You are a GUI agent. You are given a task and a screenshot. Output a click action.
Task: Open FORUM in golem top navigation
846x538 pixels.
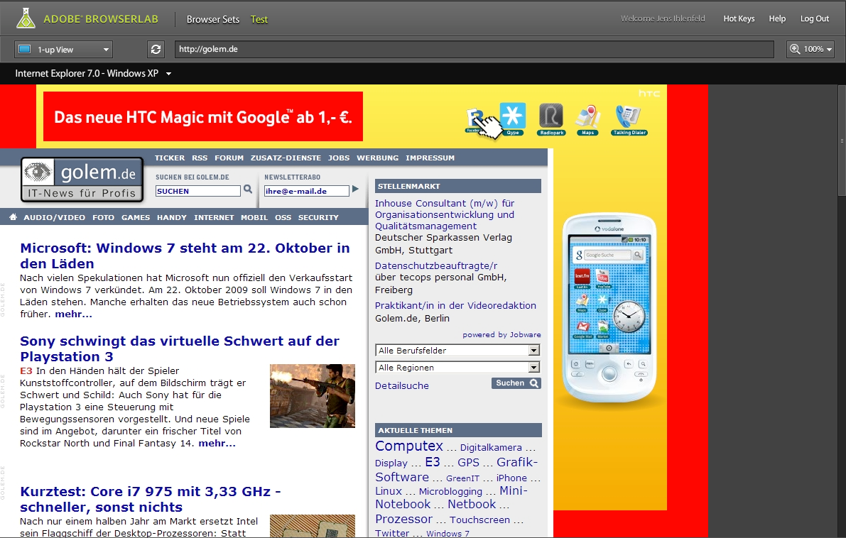(229, 158)
